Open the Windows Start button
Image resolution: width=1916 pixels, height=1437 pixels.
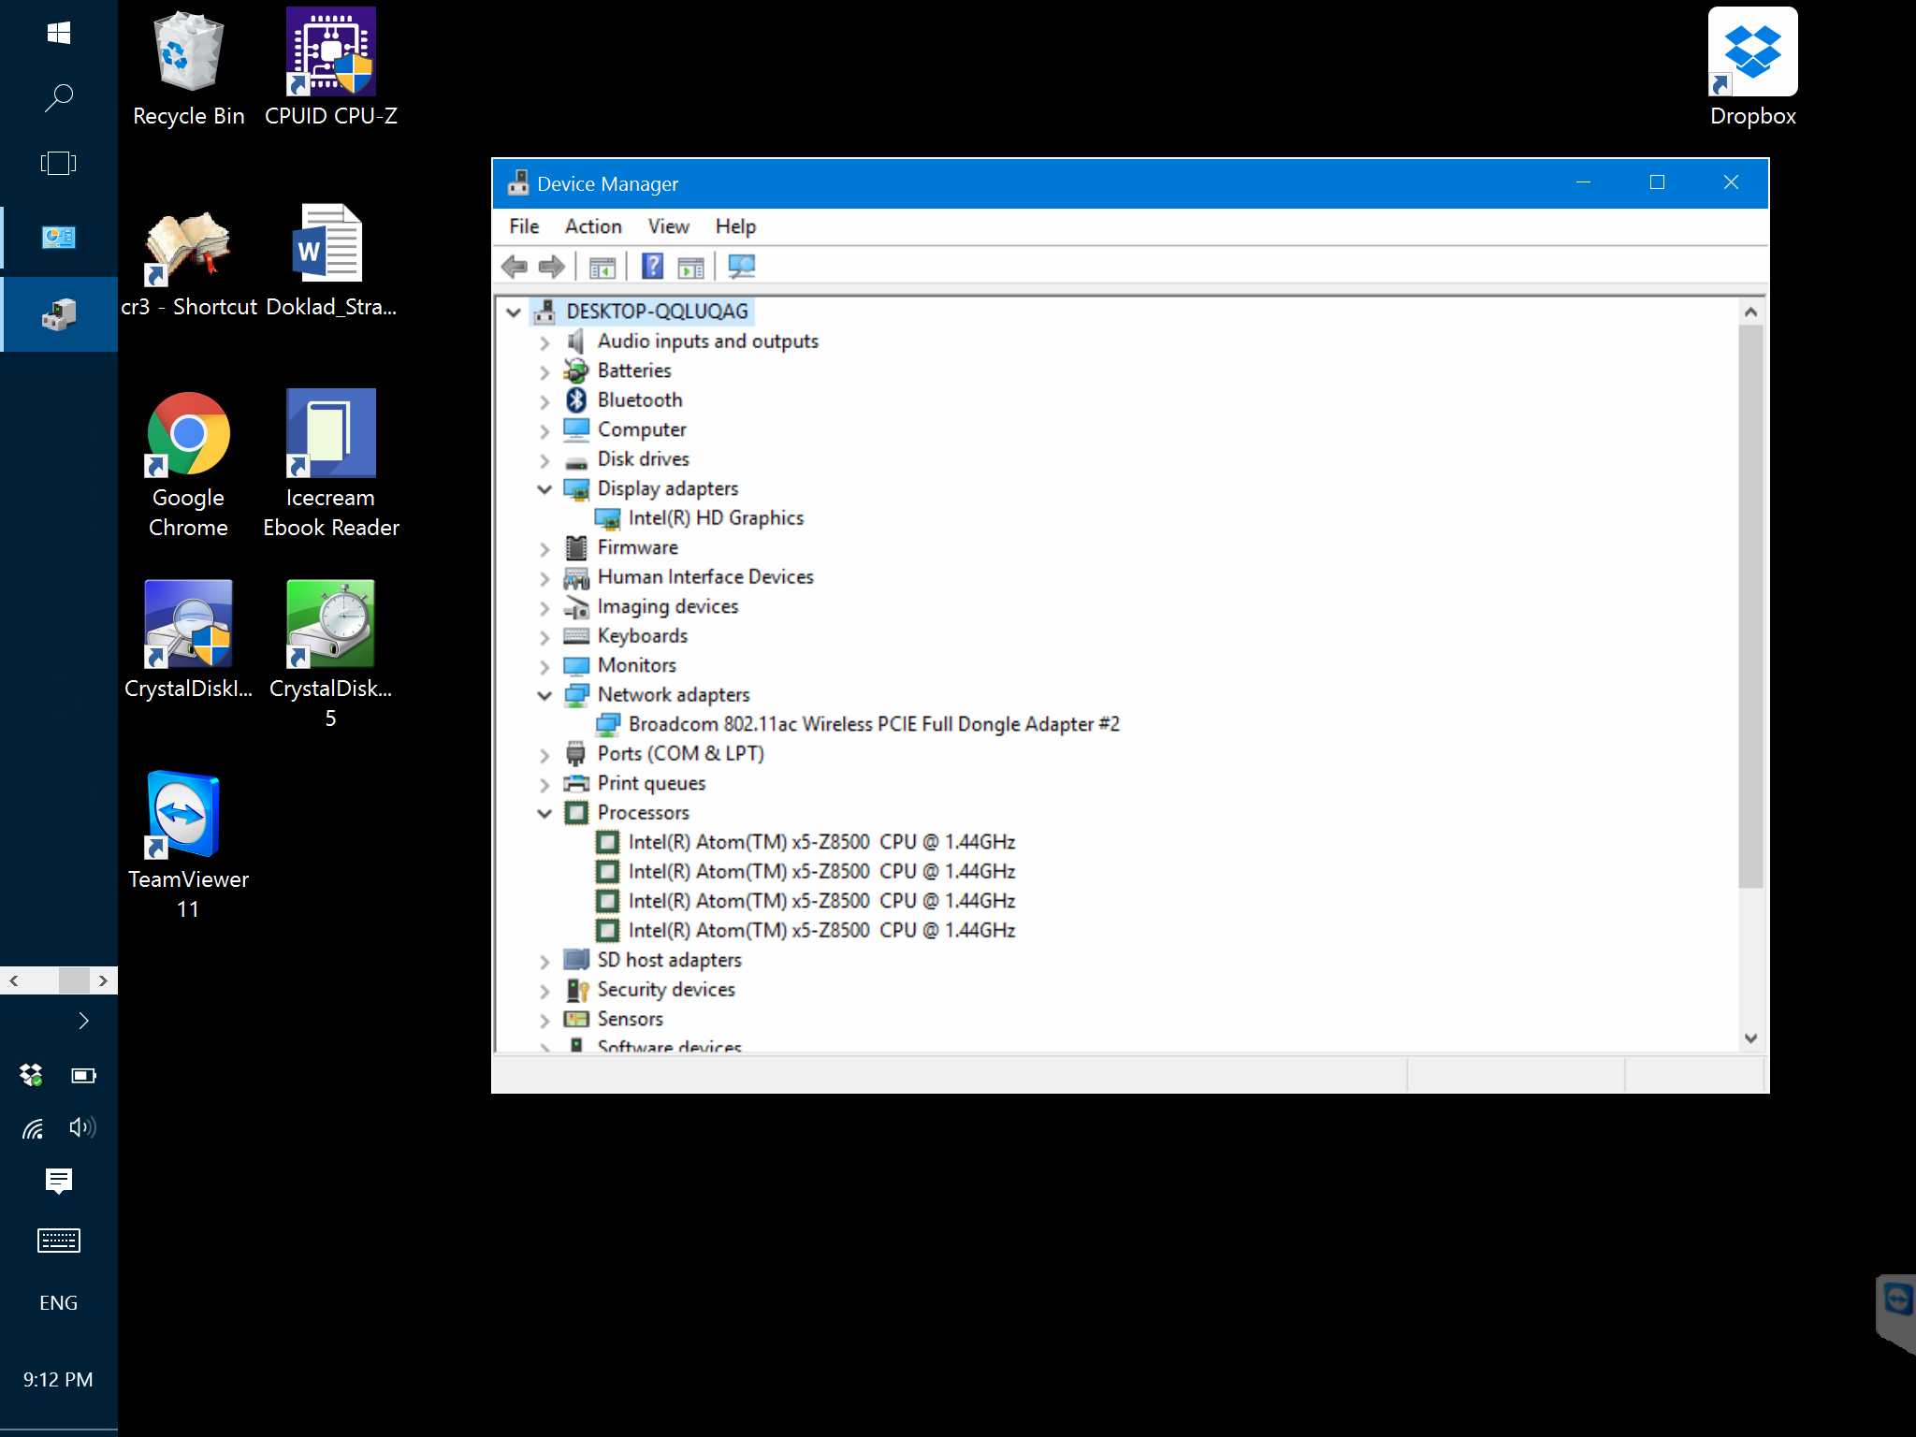pos(59,34)
